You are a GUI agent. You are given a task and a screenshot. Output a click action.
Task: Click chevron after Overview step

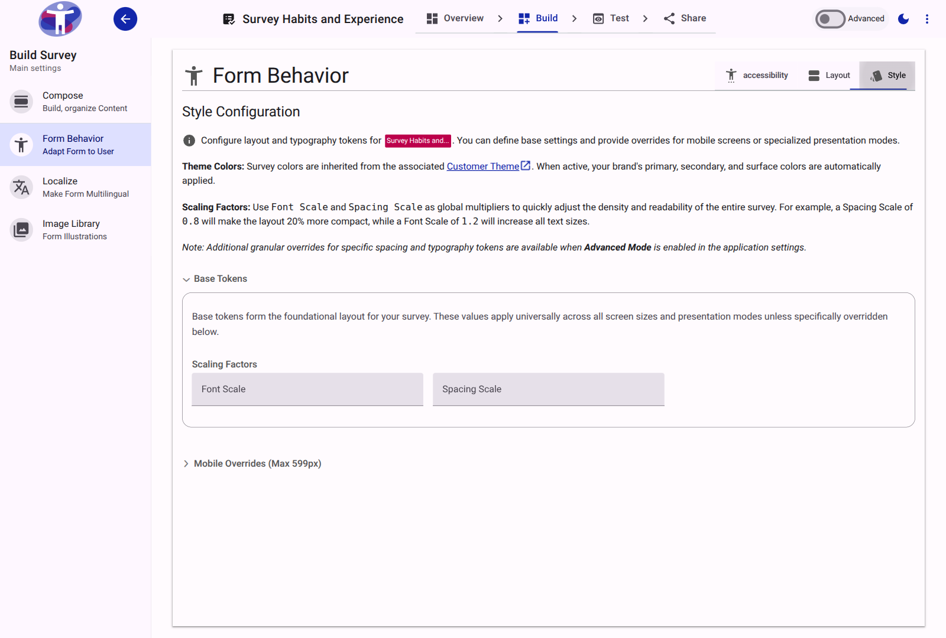(x=500, y=18)
